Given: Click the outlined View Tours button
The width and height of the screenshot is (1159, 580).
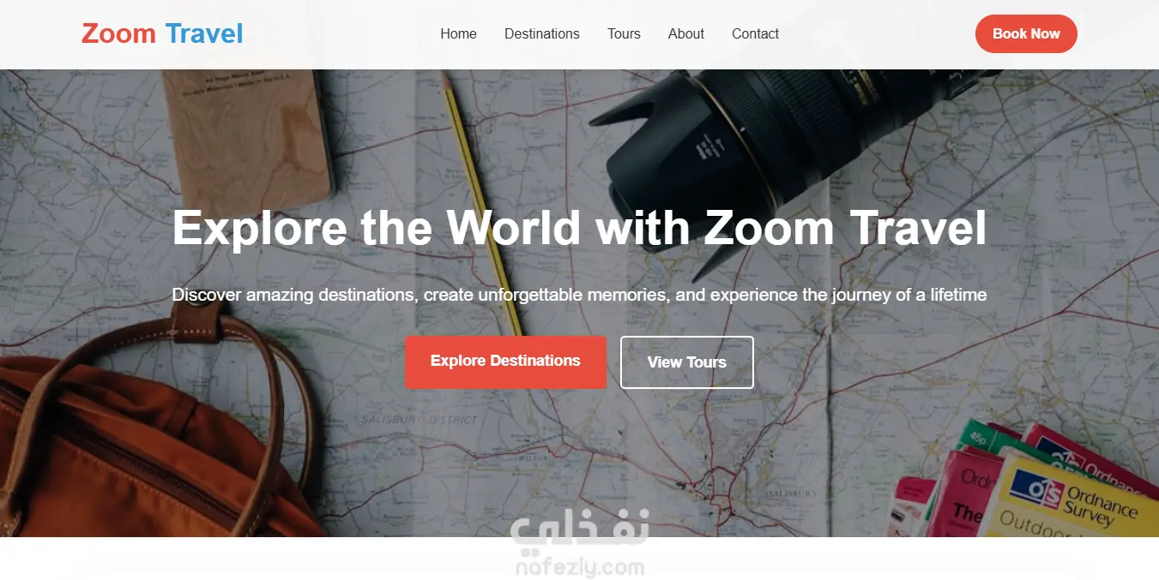Looking at the screenshot, I should 687,362.
